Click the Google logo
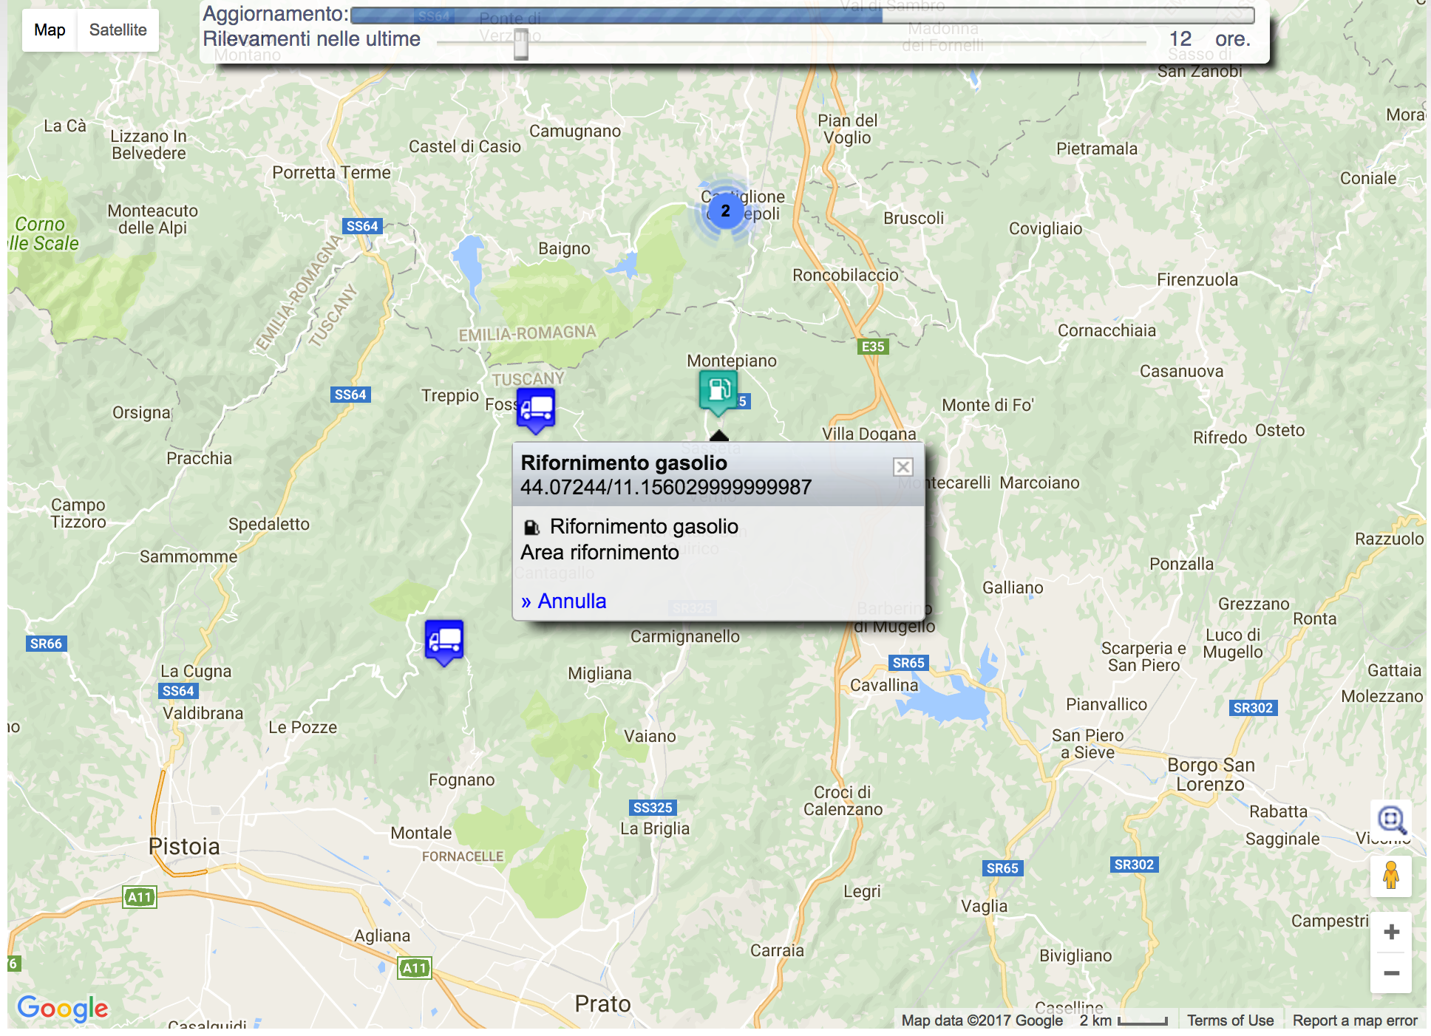The height and width of the screenshot is (1036, 1431). pos(63,1007)
